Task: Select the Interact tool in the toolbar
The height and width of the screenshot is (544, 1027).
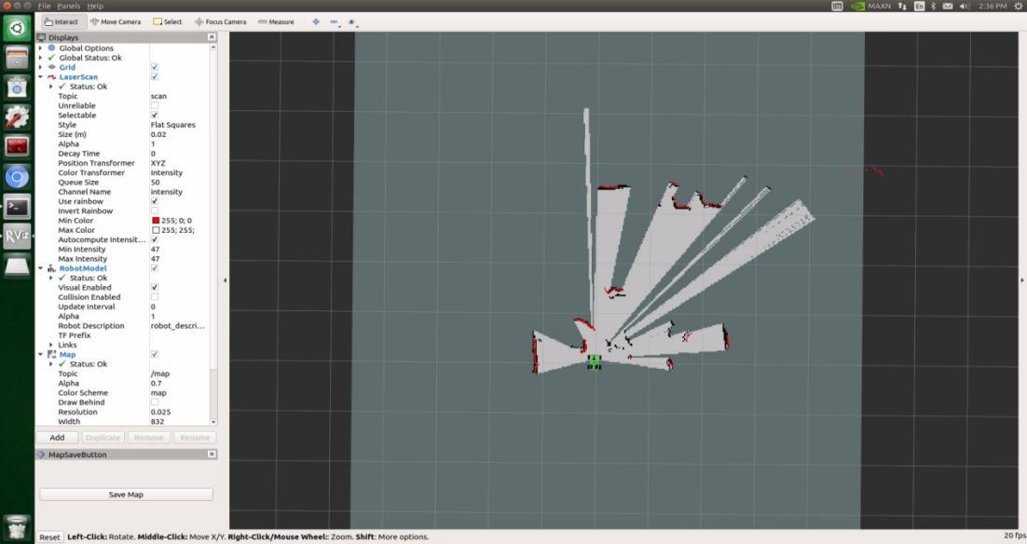Action: pos(62,21)
